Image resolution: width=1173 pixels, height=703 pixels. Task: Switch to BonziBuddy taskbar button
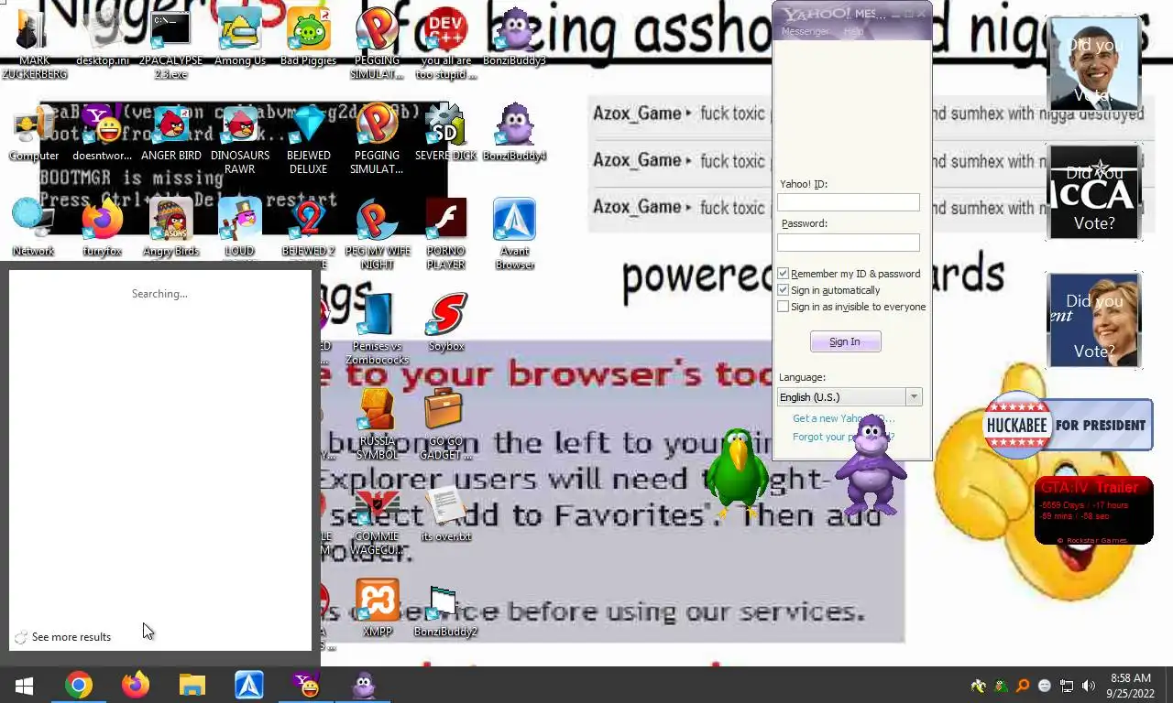pos(364,685)
